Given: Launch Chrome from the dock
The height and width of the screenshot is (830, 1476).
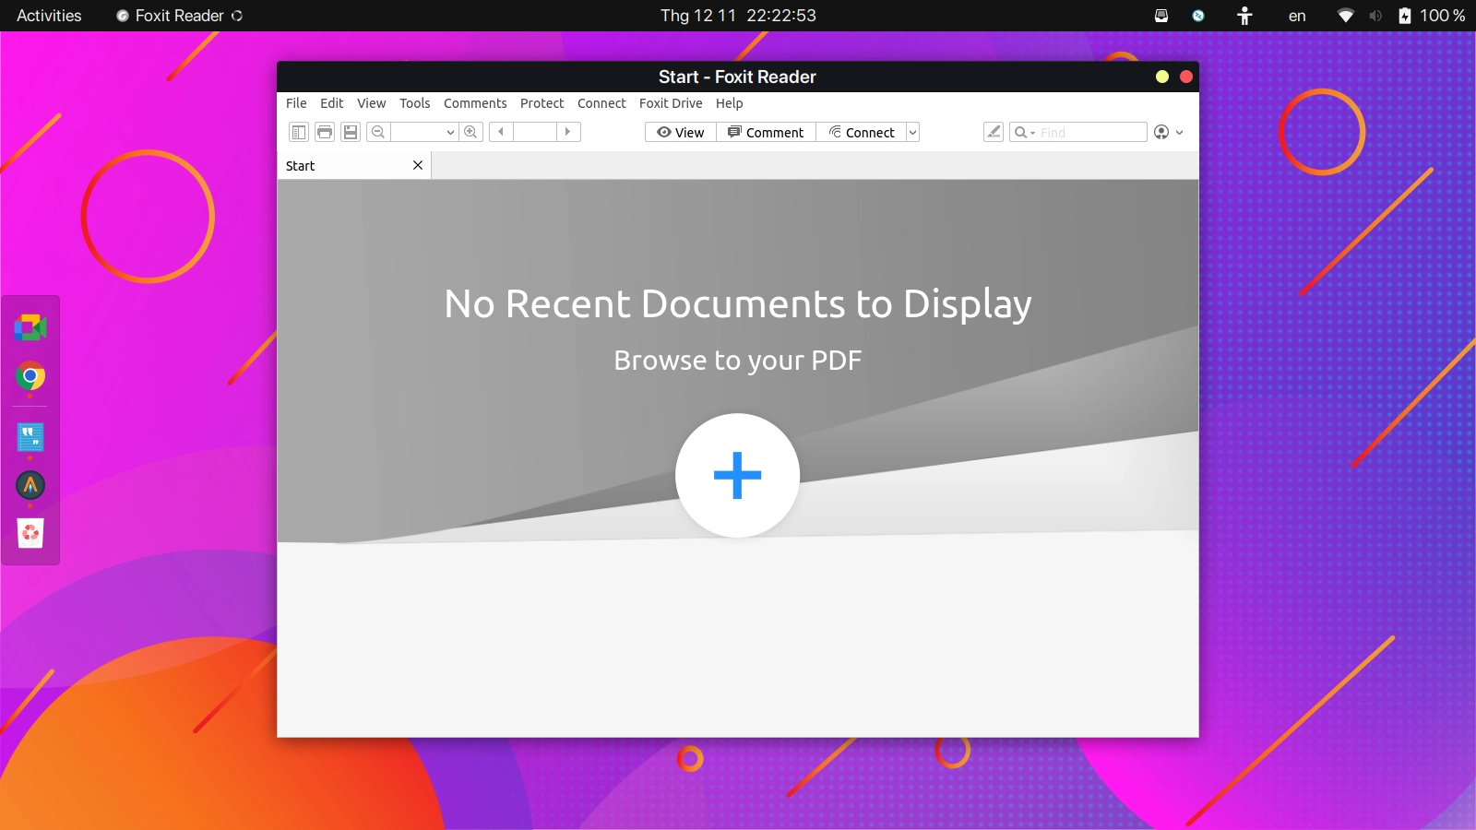Looking at the screenshot, I should (x=30, y=376).
